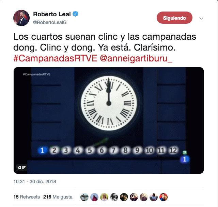
Task: Click the eighth liker avatar
Action: coord(154,197)
